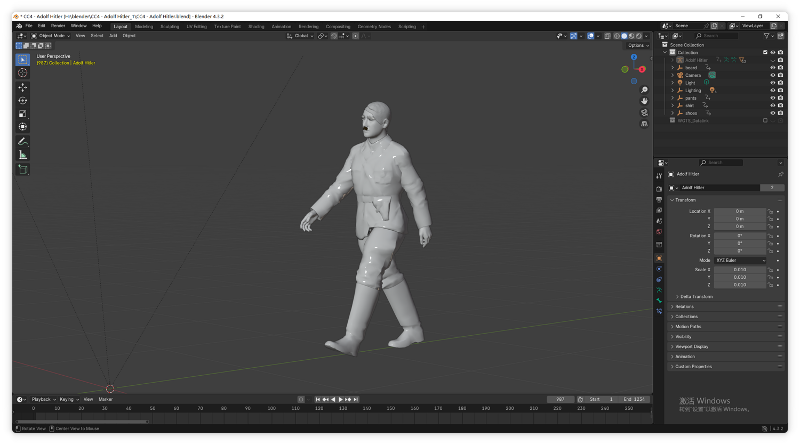Toggle X-ray display mode
The height and width of the screenshot is (445, 800).
coord(607,36)
